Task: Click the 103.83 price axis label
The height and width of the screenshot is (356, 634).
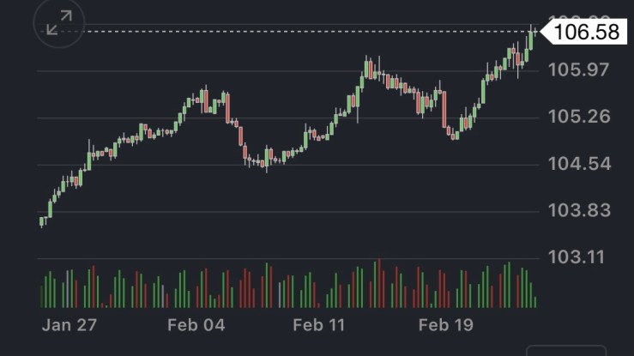Action: click(580, 210)
